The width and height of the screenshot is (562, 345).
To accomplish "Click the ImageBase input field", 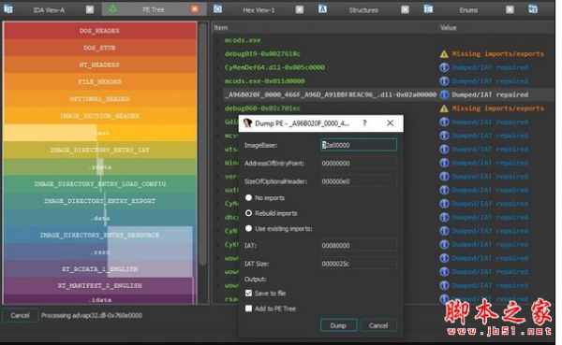I will click(x=359, y=145).
